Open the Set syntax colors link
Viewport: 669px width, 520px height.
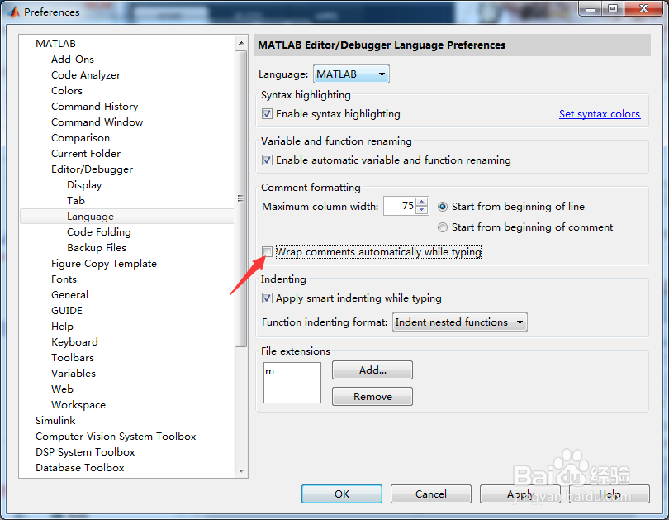(x=600, y=114)
